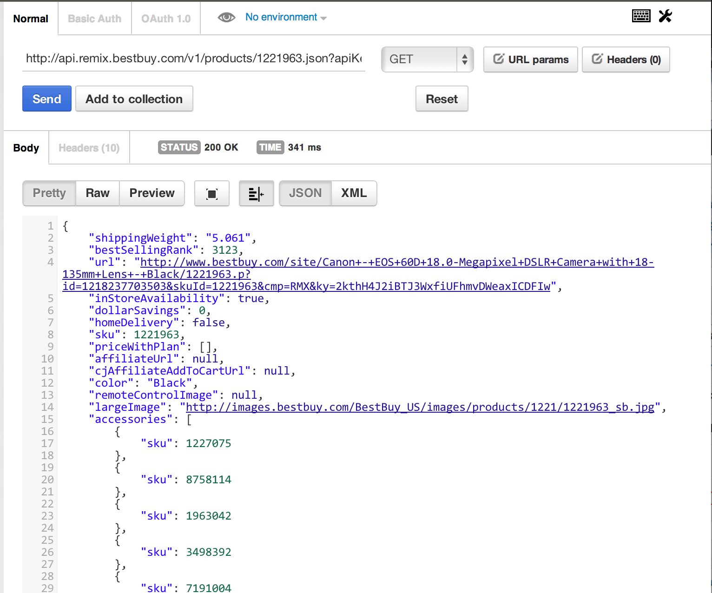Switch to the Headers (10) tab
The image size is (712, 593).
tap(89, 147)
